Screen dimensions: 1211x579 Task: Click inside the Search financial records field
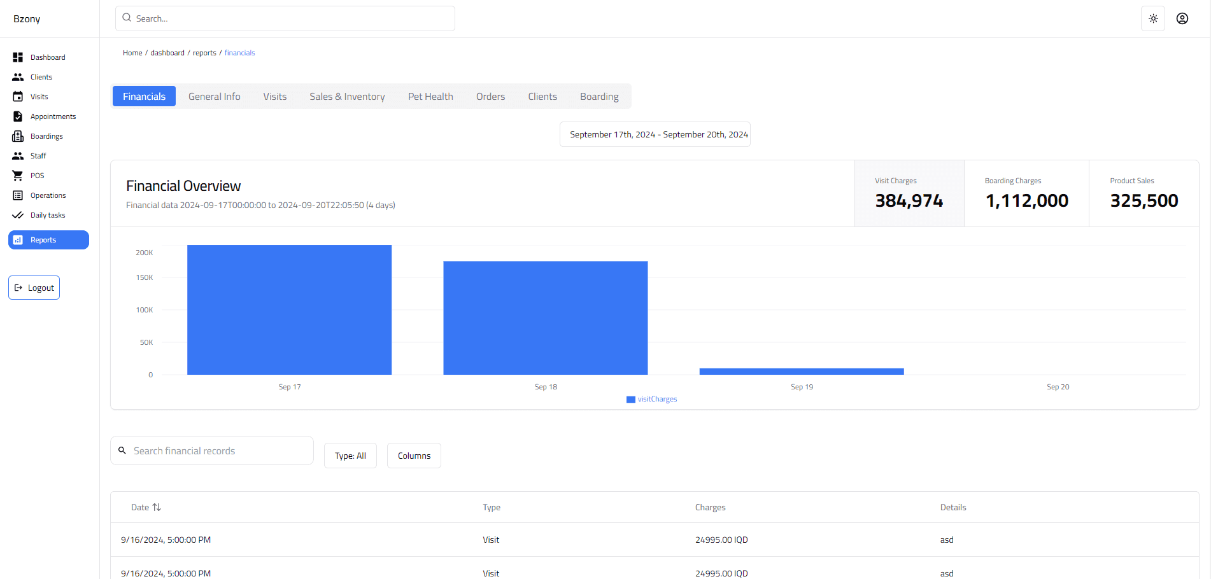pos(211,450)
